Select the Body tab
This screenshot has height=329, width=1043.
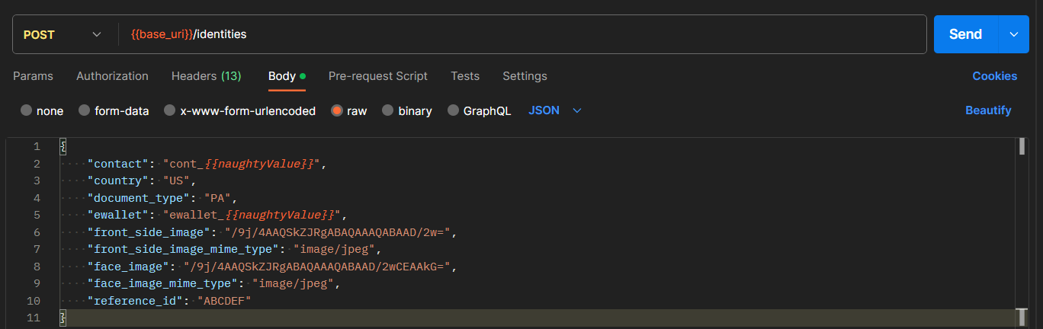tap(287, 76)
